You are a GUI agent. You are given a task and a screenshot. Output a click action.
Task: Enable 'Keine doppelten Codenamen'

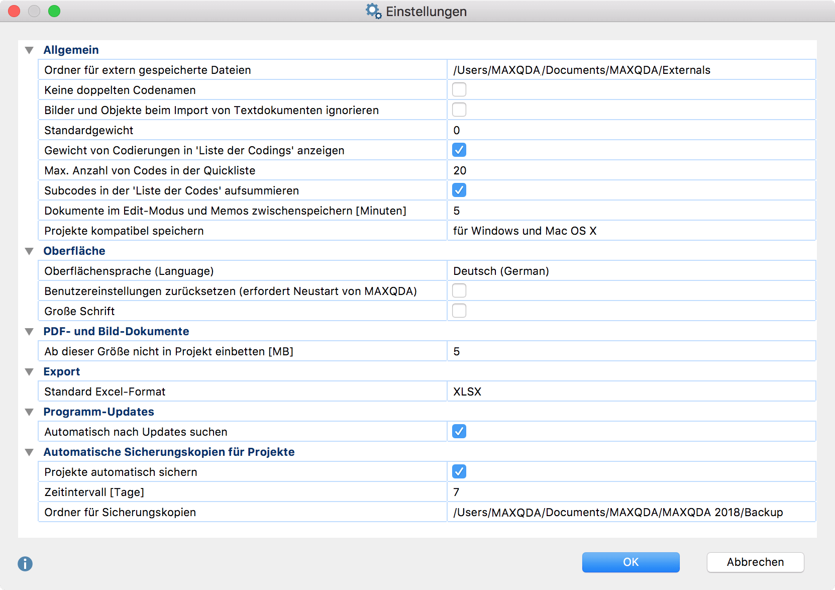[x=459, y=89]
